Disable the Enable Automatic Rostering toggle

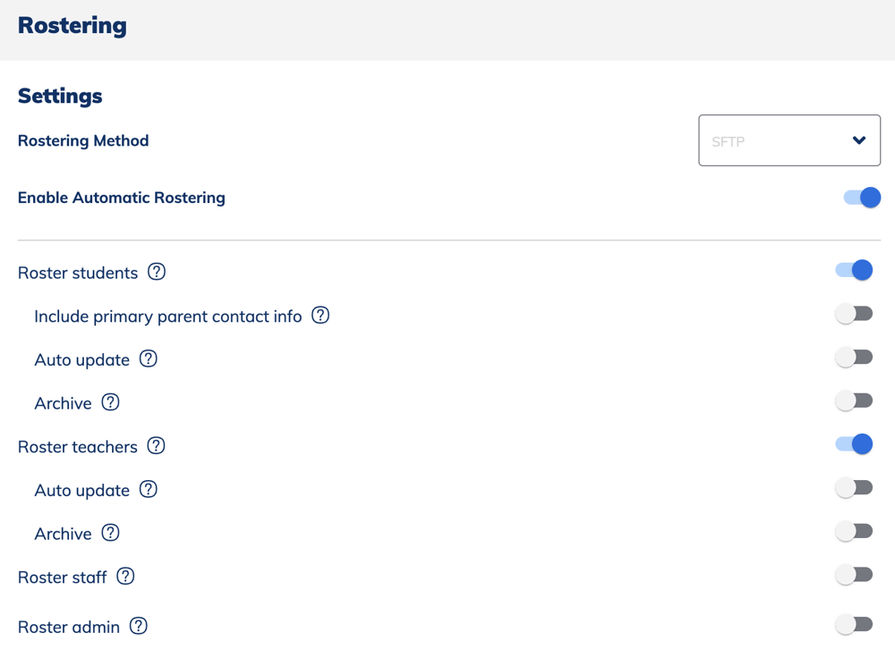point(861,198)
